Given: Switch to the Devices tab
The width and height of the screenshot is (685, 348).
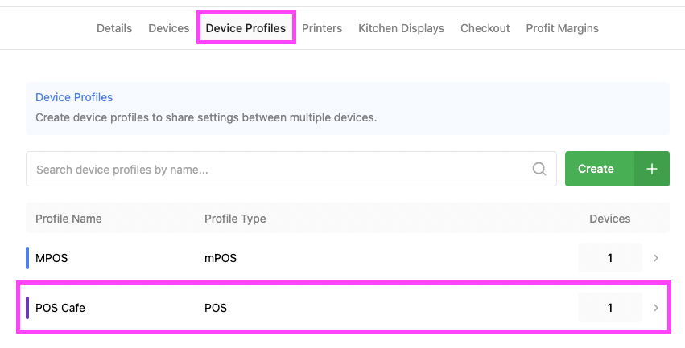Looking at the screenshot, I should [x=169, y=28].
